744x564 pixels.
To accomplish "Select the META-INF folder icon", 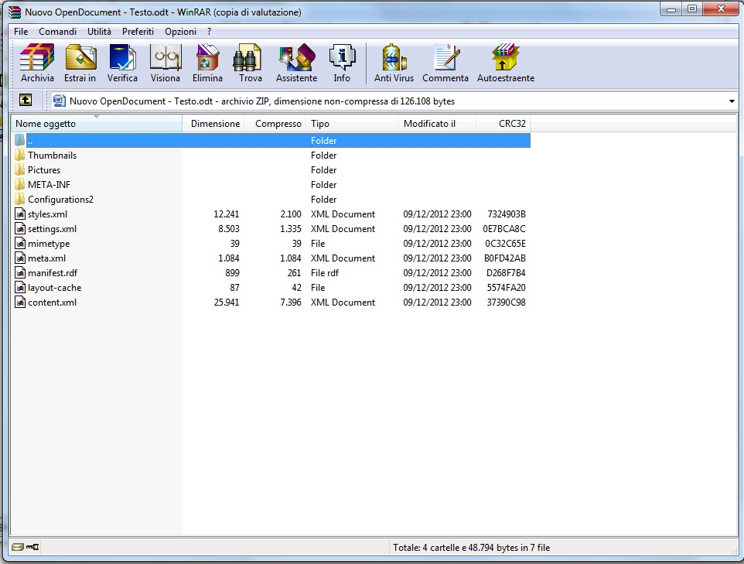I will coord(19,185).
